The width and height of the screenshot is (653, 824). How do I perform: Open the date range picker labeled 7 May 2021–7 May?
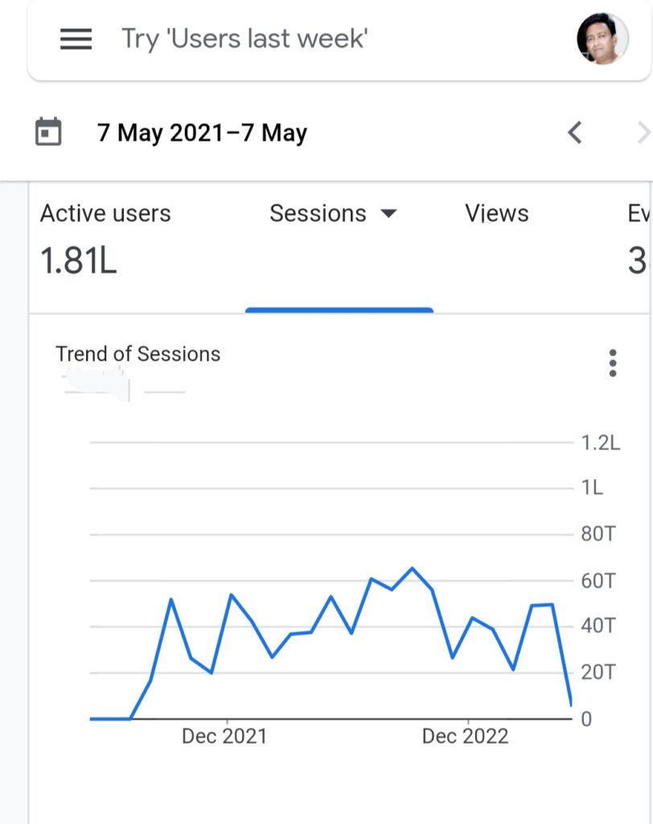[x=202, y=133]
